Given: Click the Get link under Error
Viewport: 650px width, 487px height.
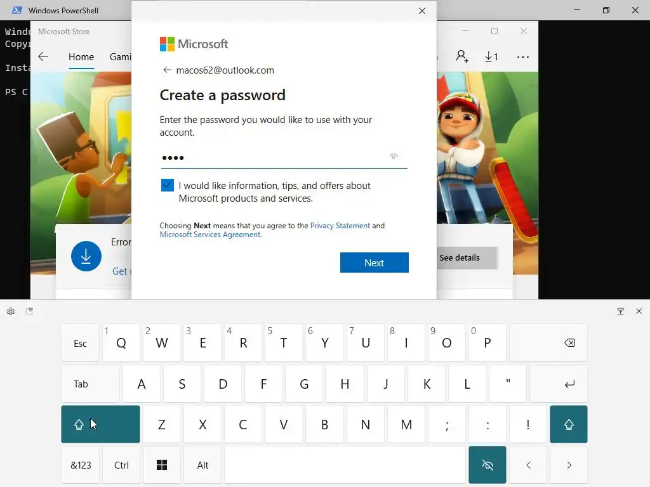Looking at the screenshot, I should 120,271.
